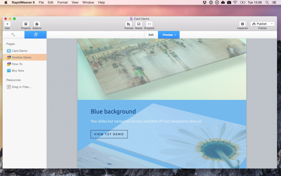Click the Drag in Files download icon

coord(9,87)
